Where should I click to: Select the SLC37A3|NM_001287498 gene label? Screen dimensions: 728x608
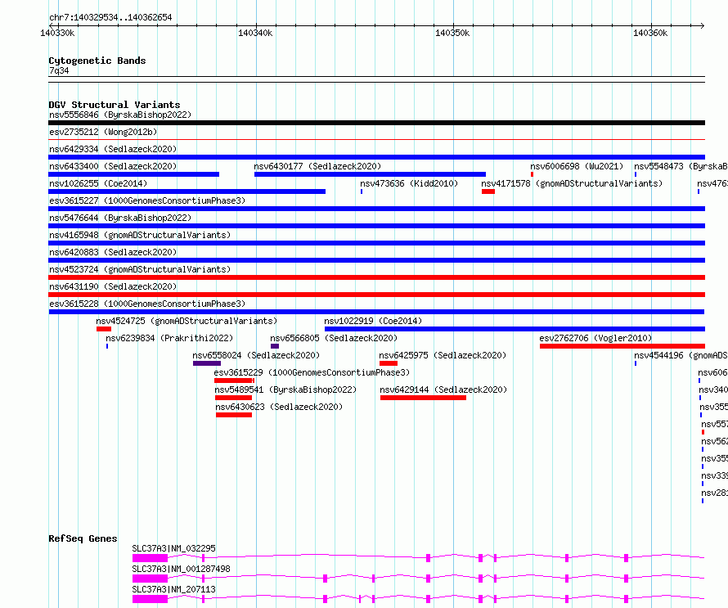tap(181, 569)
